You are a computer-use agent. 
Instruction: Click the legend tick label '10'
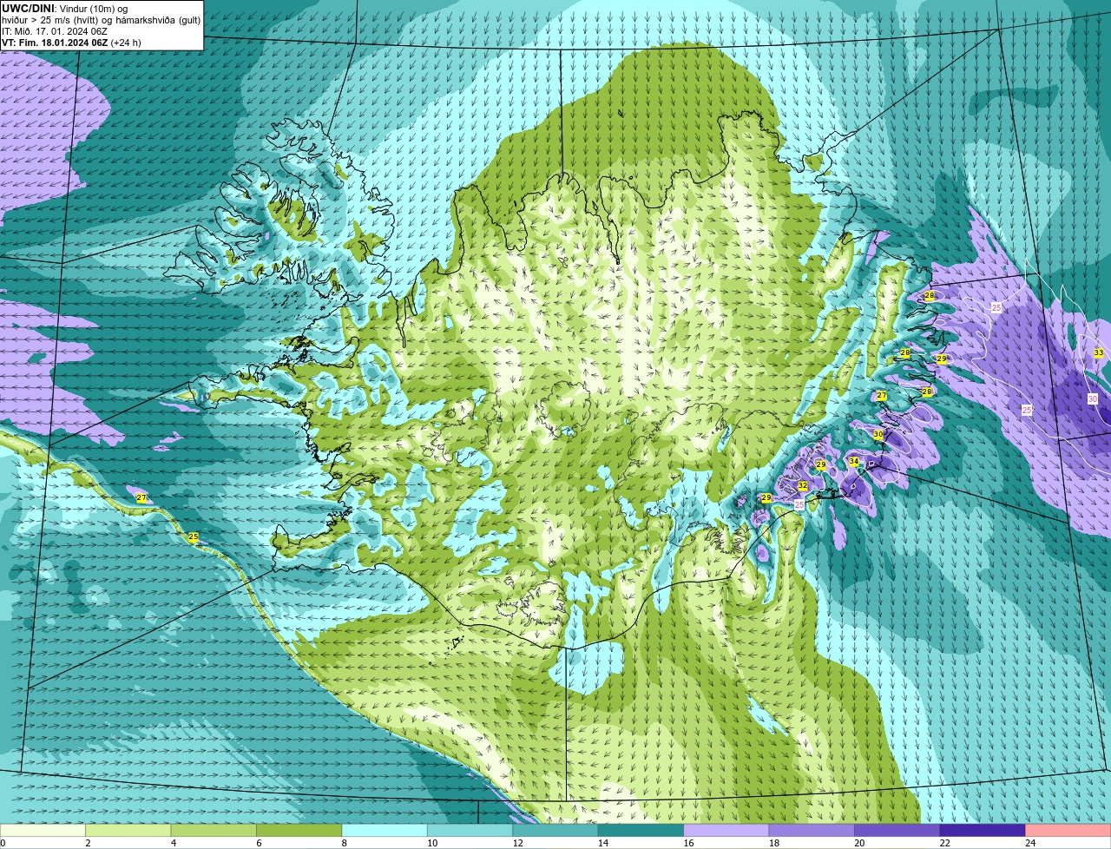(x=431, y=843)
